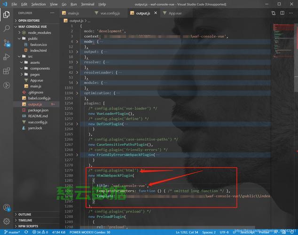Unfold the collapsed DefinePlugin block
This screenshot has height=235, width=298.
click(x=78, y=124)
